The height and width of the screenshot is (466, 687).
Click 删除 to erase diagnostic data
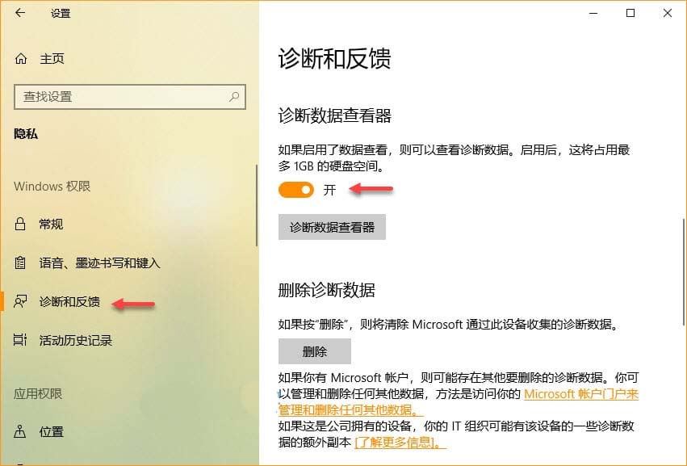point(314,351)
